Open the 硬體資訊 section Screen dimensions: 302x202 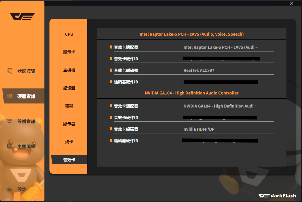coord(23,96)
